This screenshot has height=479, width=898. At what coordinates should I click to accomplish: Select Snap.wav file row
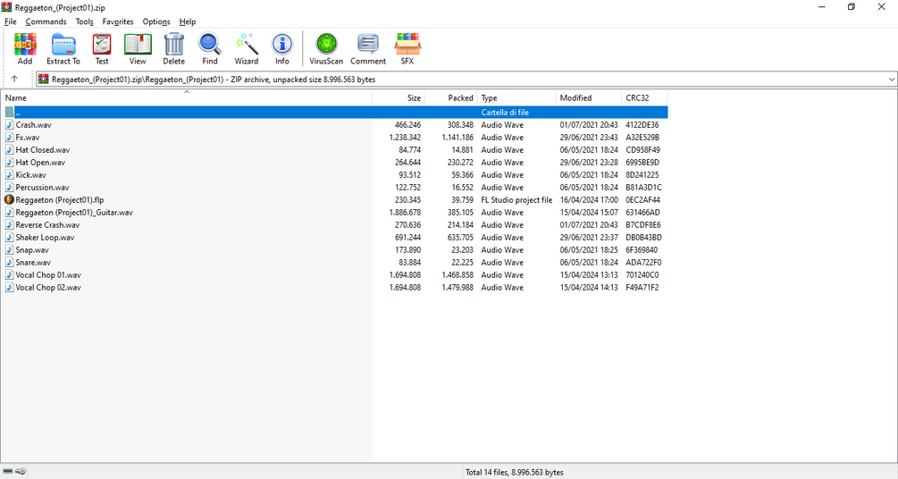334,250
